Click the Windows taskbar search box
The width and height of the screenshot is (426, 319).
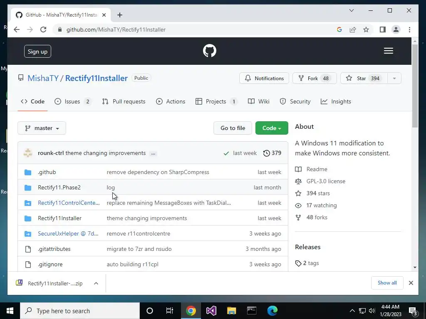pyautogui.click(x=80, y=311)
